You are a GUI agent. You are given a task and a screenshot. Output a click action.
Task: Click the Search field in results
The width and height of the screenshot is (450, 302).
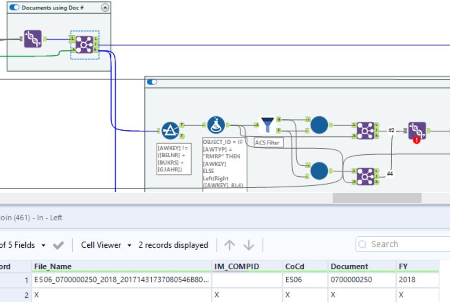pyautogui.click(x=403, y=244)
